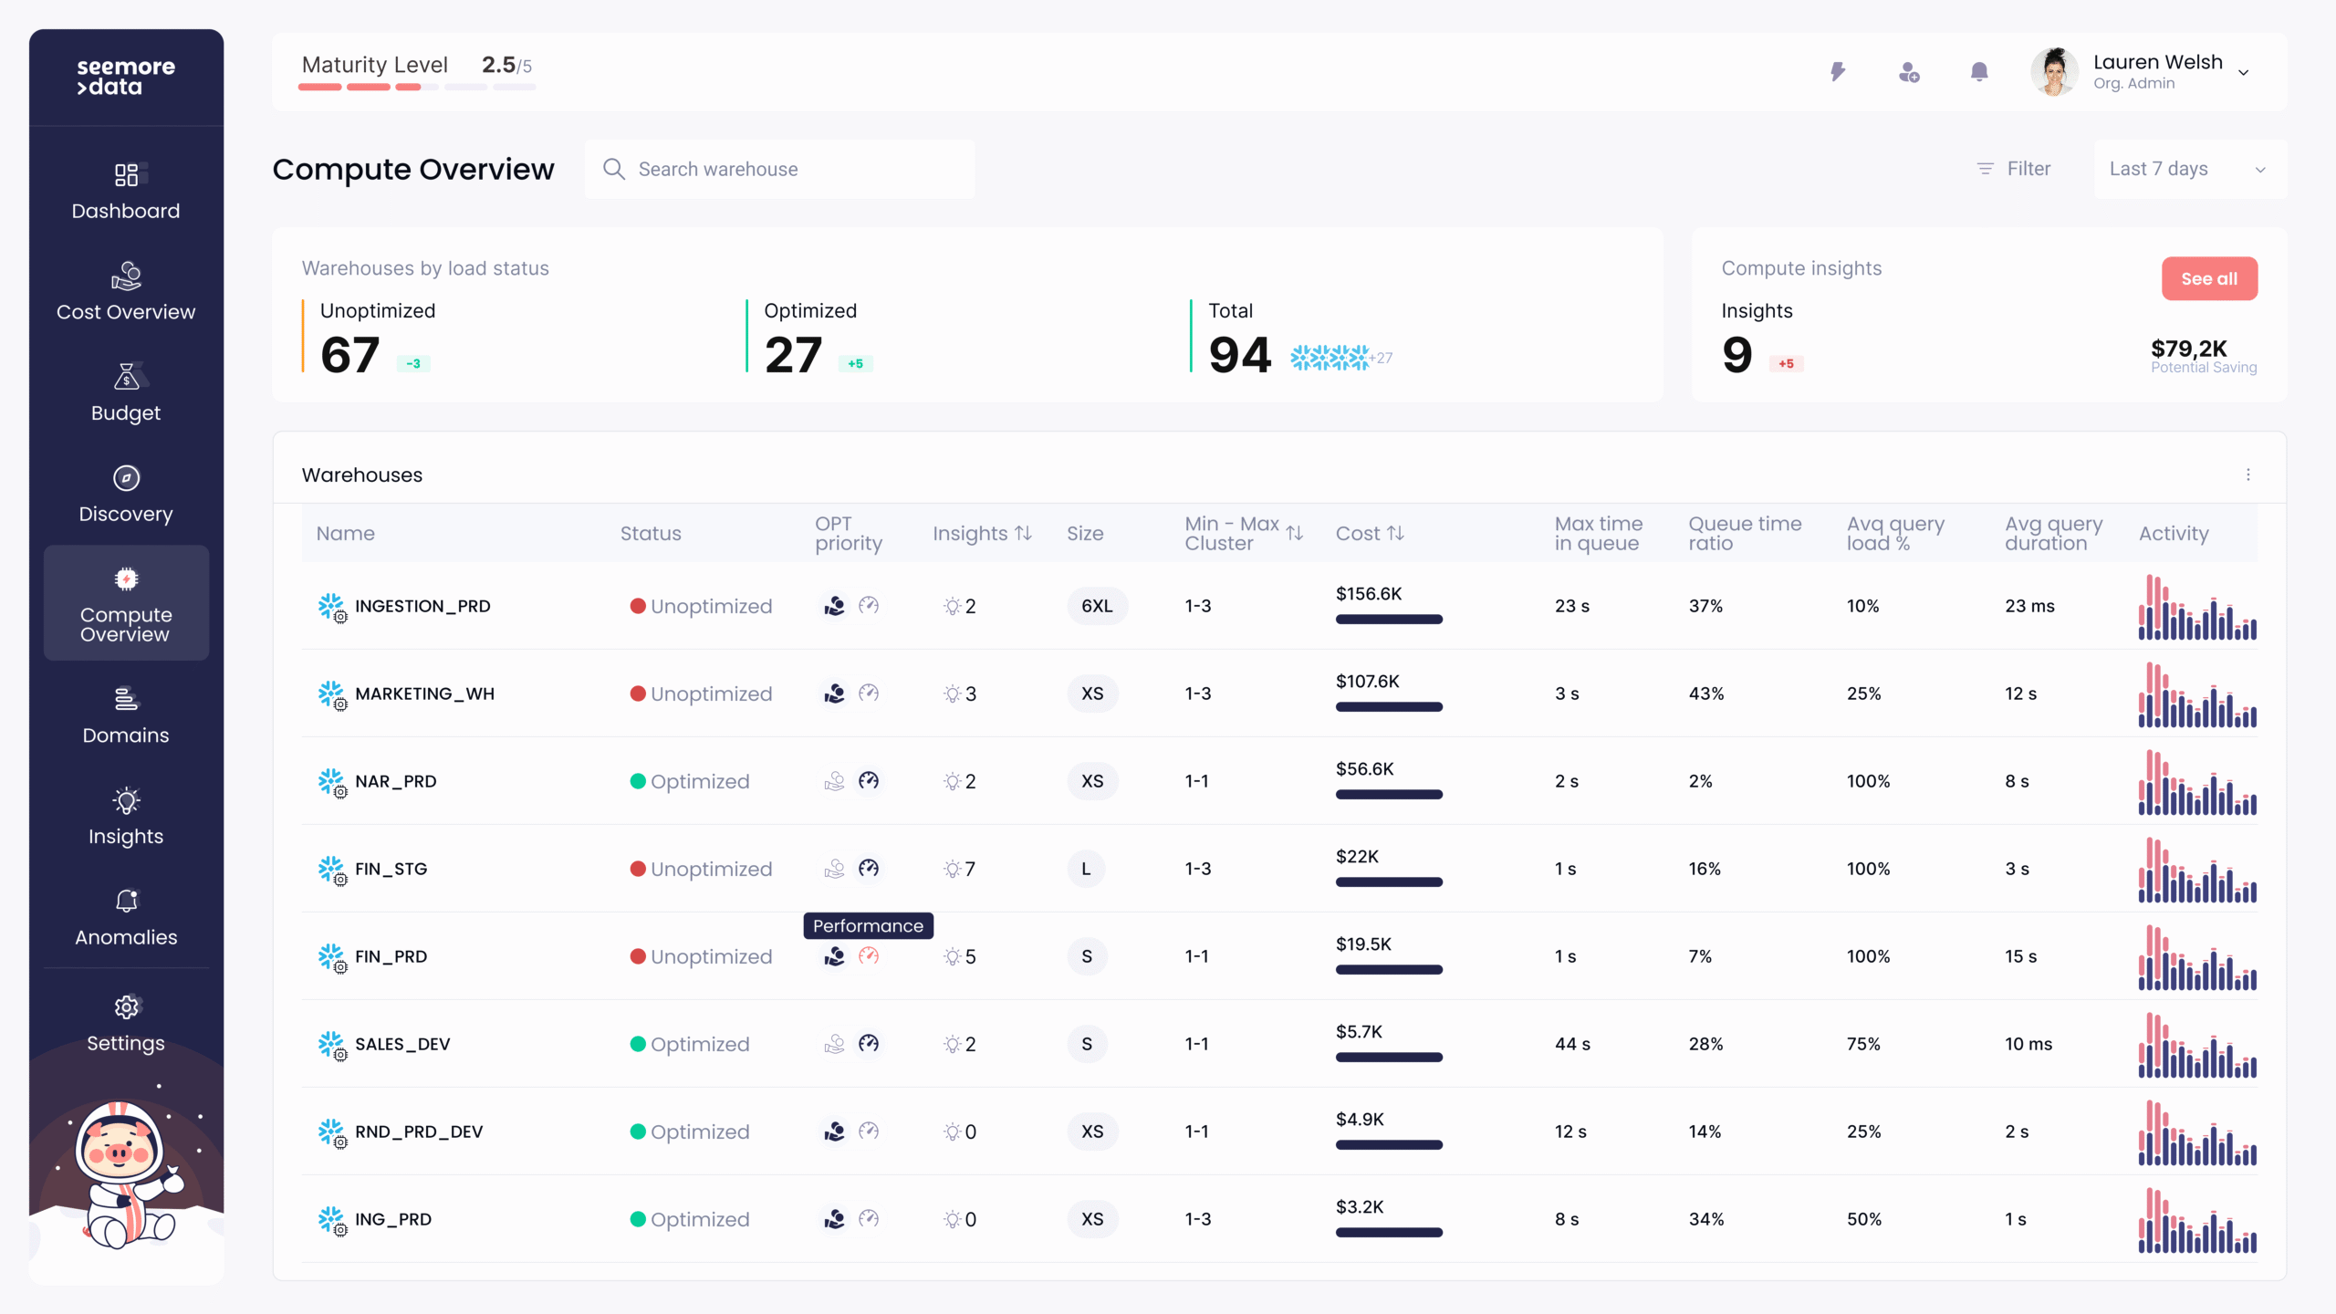Screen dimensions: 2336x1314
Task: Sort table by Insights column arrows
Action: click(1024, 533)
